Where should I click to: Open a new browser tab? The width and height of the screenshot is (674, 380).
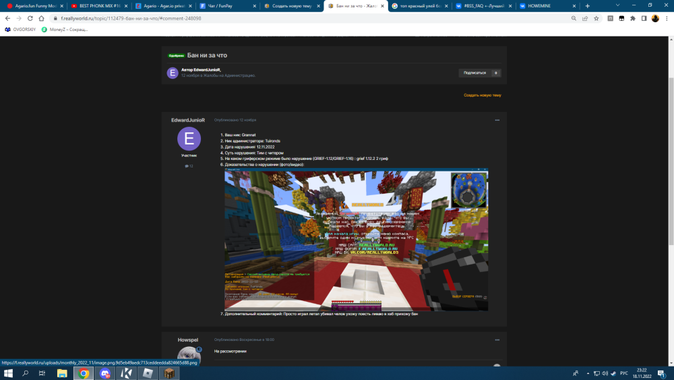click(588, 6)
